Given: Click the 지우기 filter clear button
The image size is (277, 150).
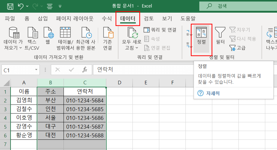Looking at the screenshot, I should [240, 30].
